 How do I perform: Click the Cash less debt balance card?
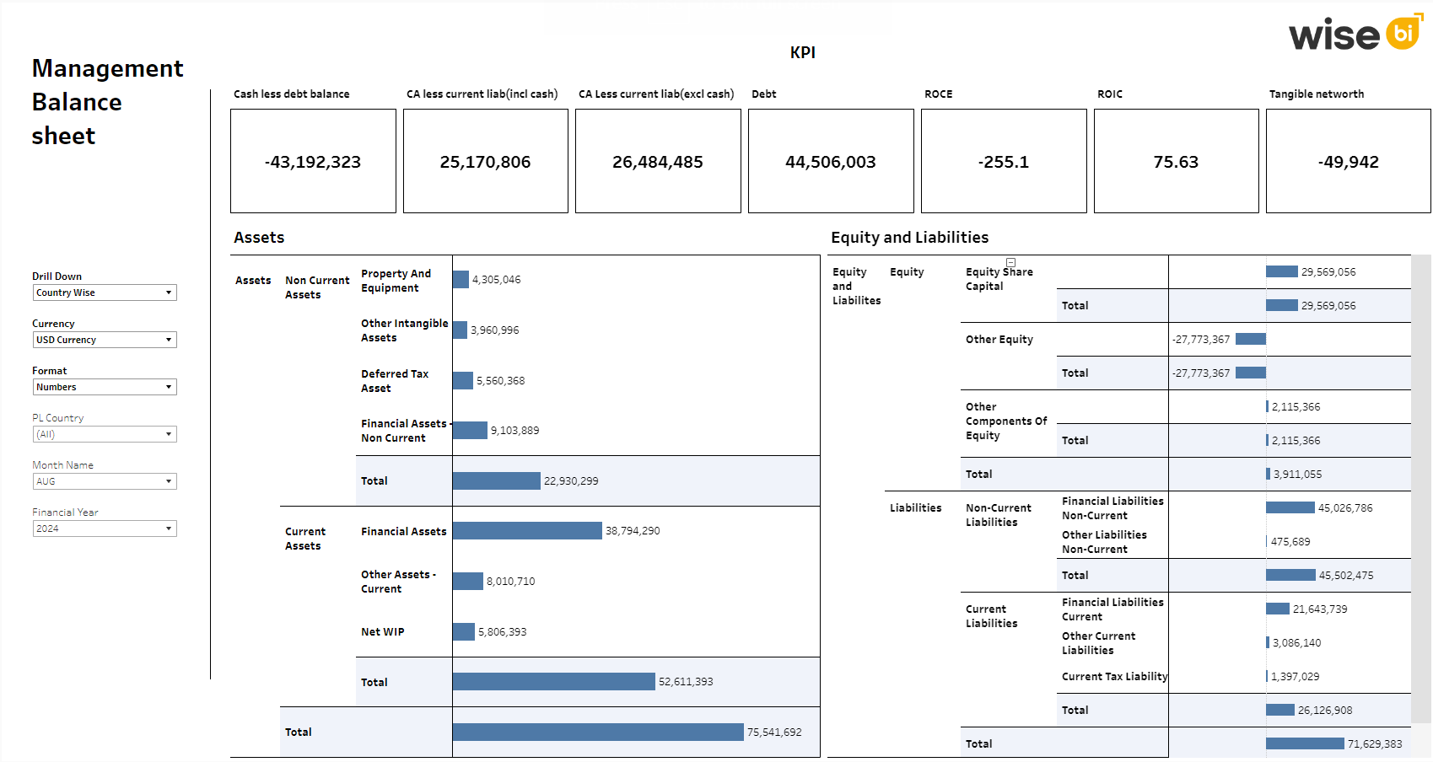pyautogui.click(x=313, y=161)
